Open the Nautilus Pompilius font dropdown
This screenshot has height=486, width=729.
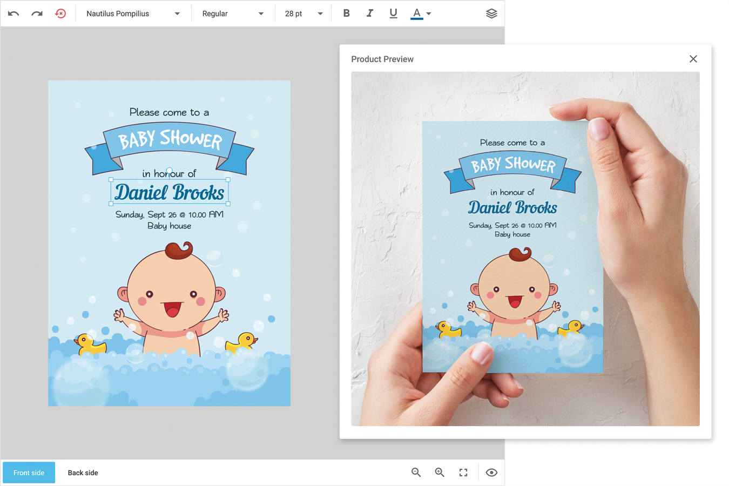(133, 13)
